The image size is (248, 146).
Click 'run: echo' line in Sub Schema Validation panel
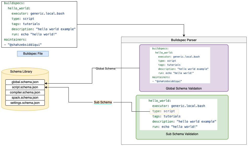tap(175, 127)
